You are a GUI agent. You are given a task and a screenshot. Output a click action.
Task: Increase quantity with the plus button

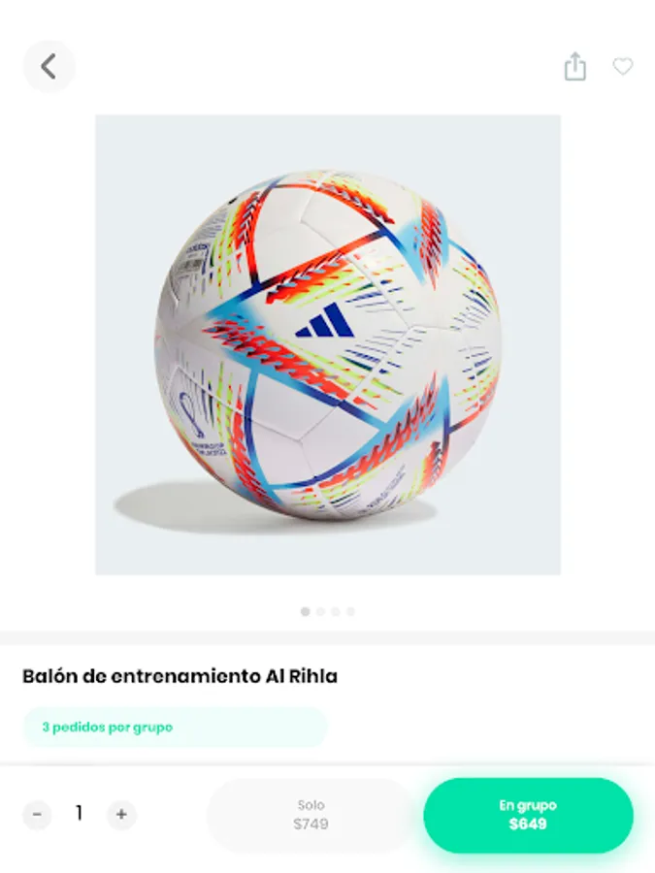[x=121, y=815]
